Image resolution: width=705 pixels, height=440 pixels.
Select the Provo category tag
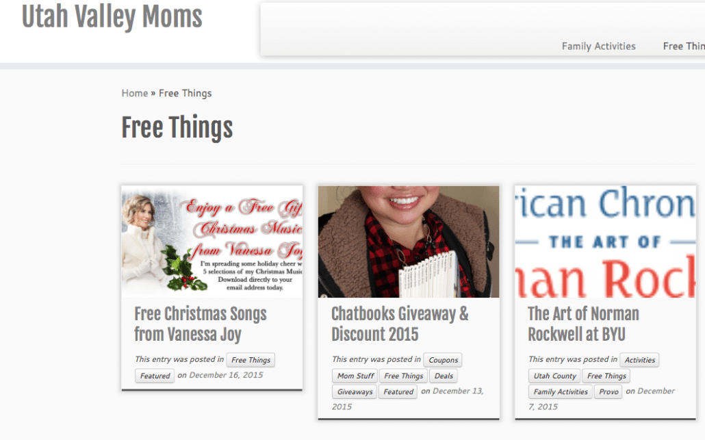(608, 392)
